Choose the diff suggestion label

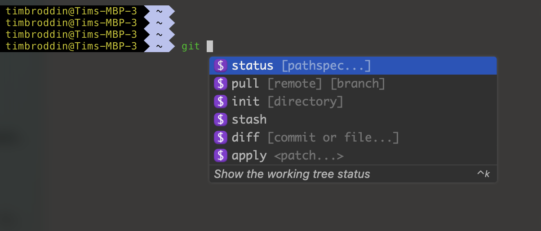pyautogui.click(x=245, y=138)
